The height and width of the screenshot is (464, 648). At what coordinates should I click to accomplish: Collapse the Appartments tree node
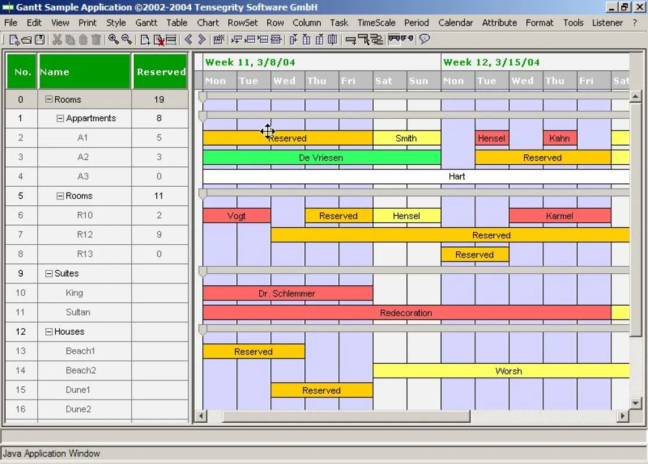(x=60, y=118)
